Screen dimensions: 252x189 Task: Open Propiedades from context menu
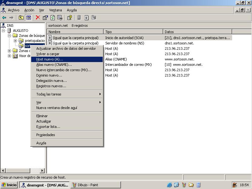pos(67,135)
